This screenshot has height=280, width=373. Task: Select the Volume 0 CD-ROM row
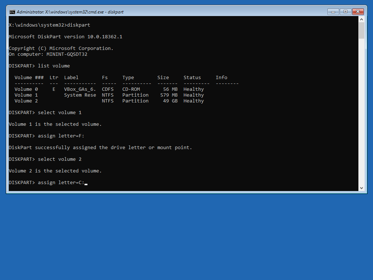pos(109,89)
